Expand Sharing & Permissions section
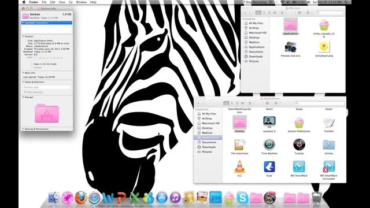 [x=23, y=129]
